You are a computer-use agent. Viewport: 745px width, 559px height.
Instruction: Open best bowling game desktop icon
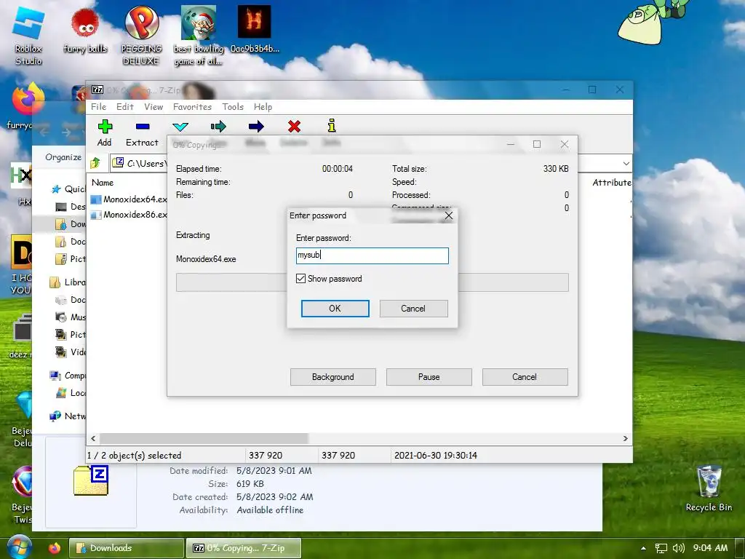point(199,36)
